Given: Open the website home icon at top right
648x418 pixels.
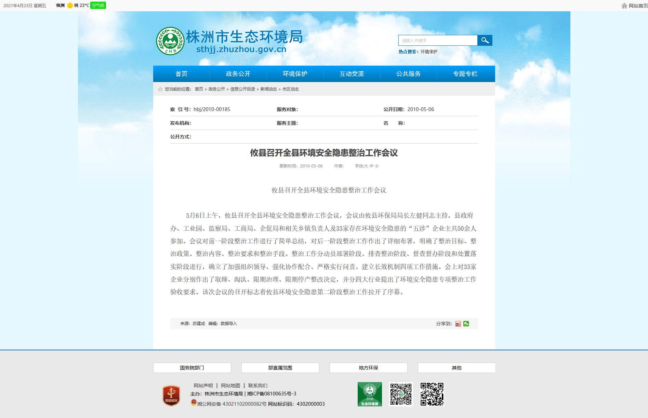Looking at the screenshot, I should tap(624, 6).
